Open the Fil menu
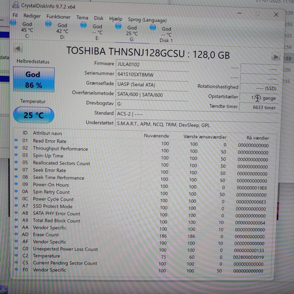Viewport: 294px width, 294px height. tap(15, 15)
